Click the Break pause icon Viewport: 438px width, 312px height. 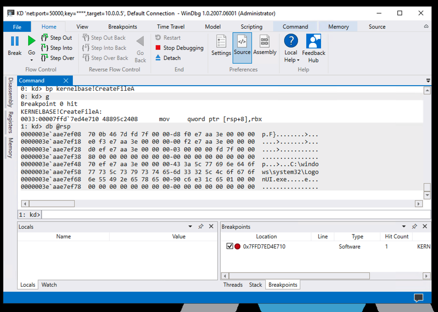click(15, 41)
